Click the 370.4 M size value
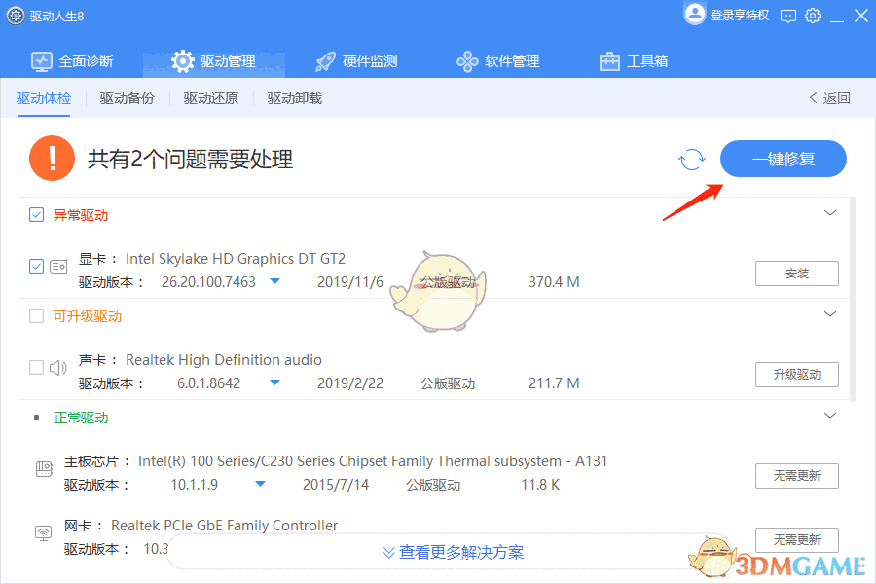This screenshot has width=876, height=584. click(x=554, y=281)
